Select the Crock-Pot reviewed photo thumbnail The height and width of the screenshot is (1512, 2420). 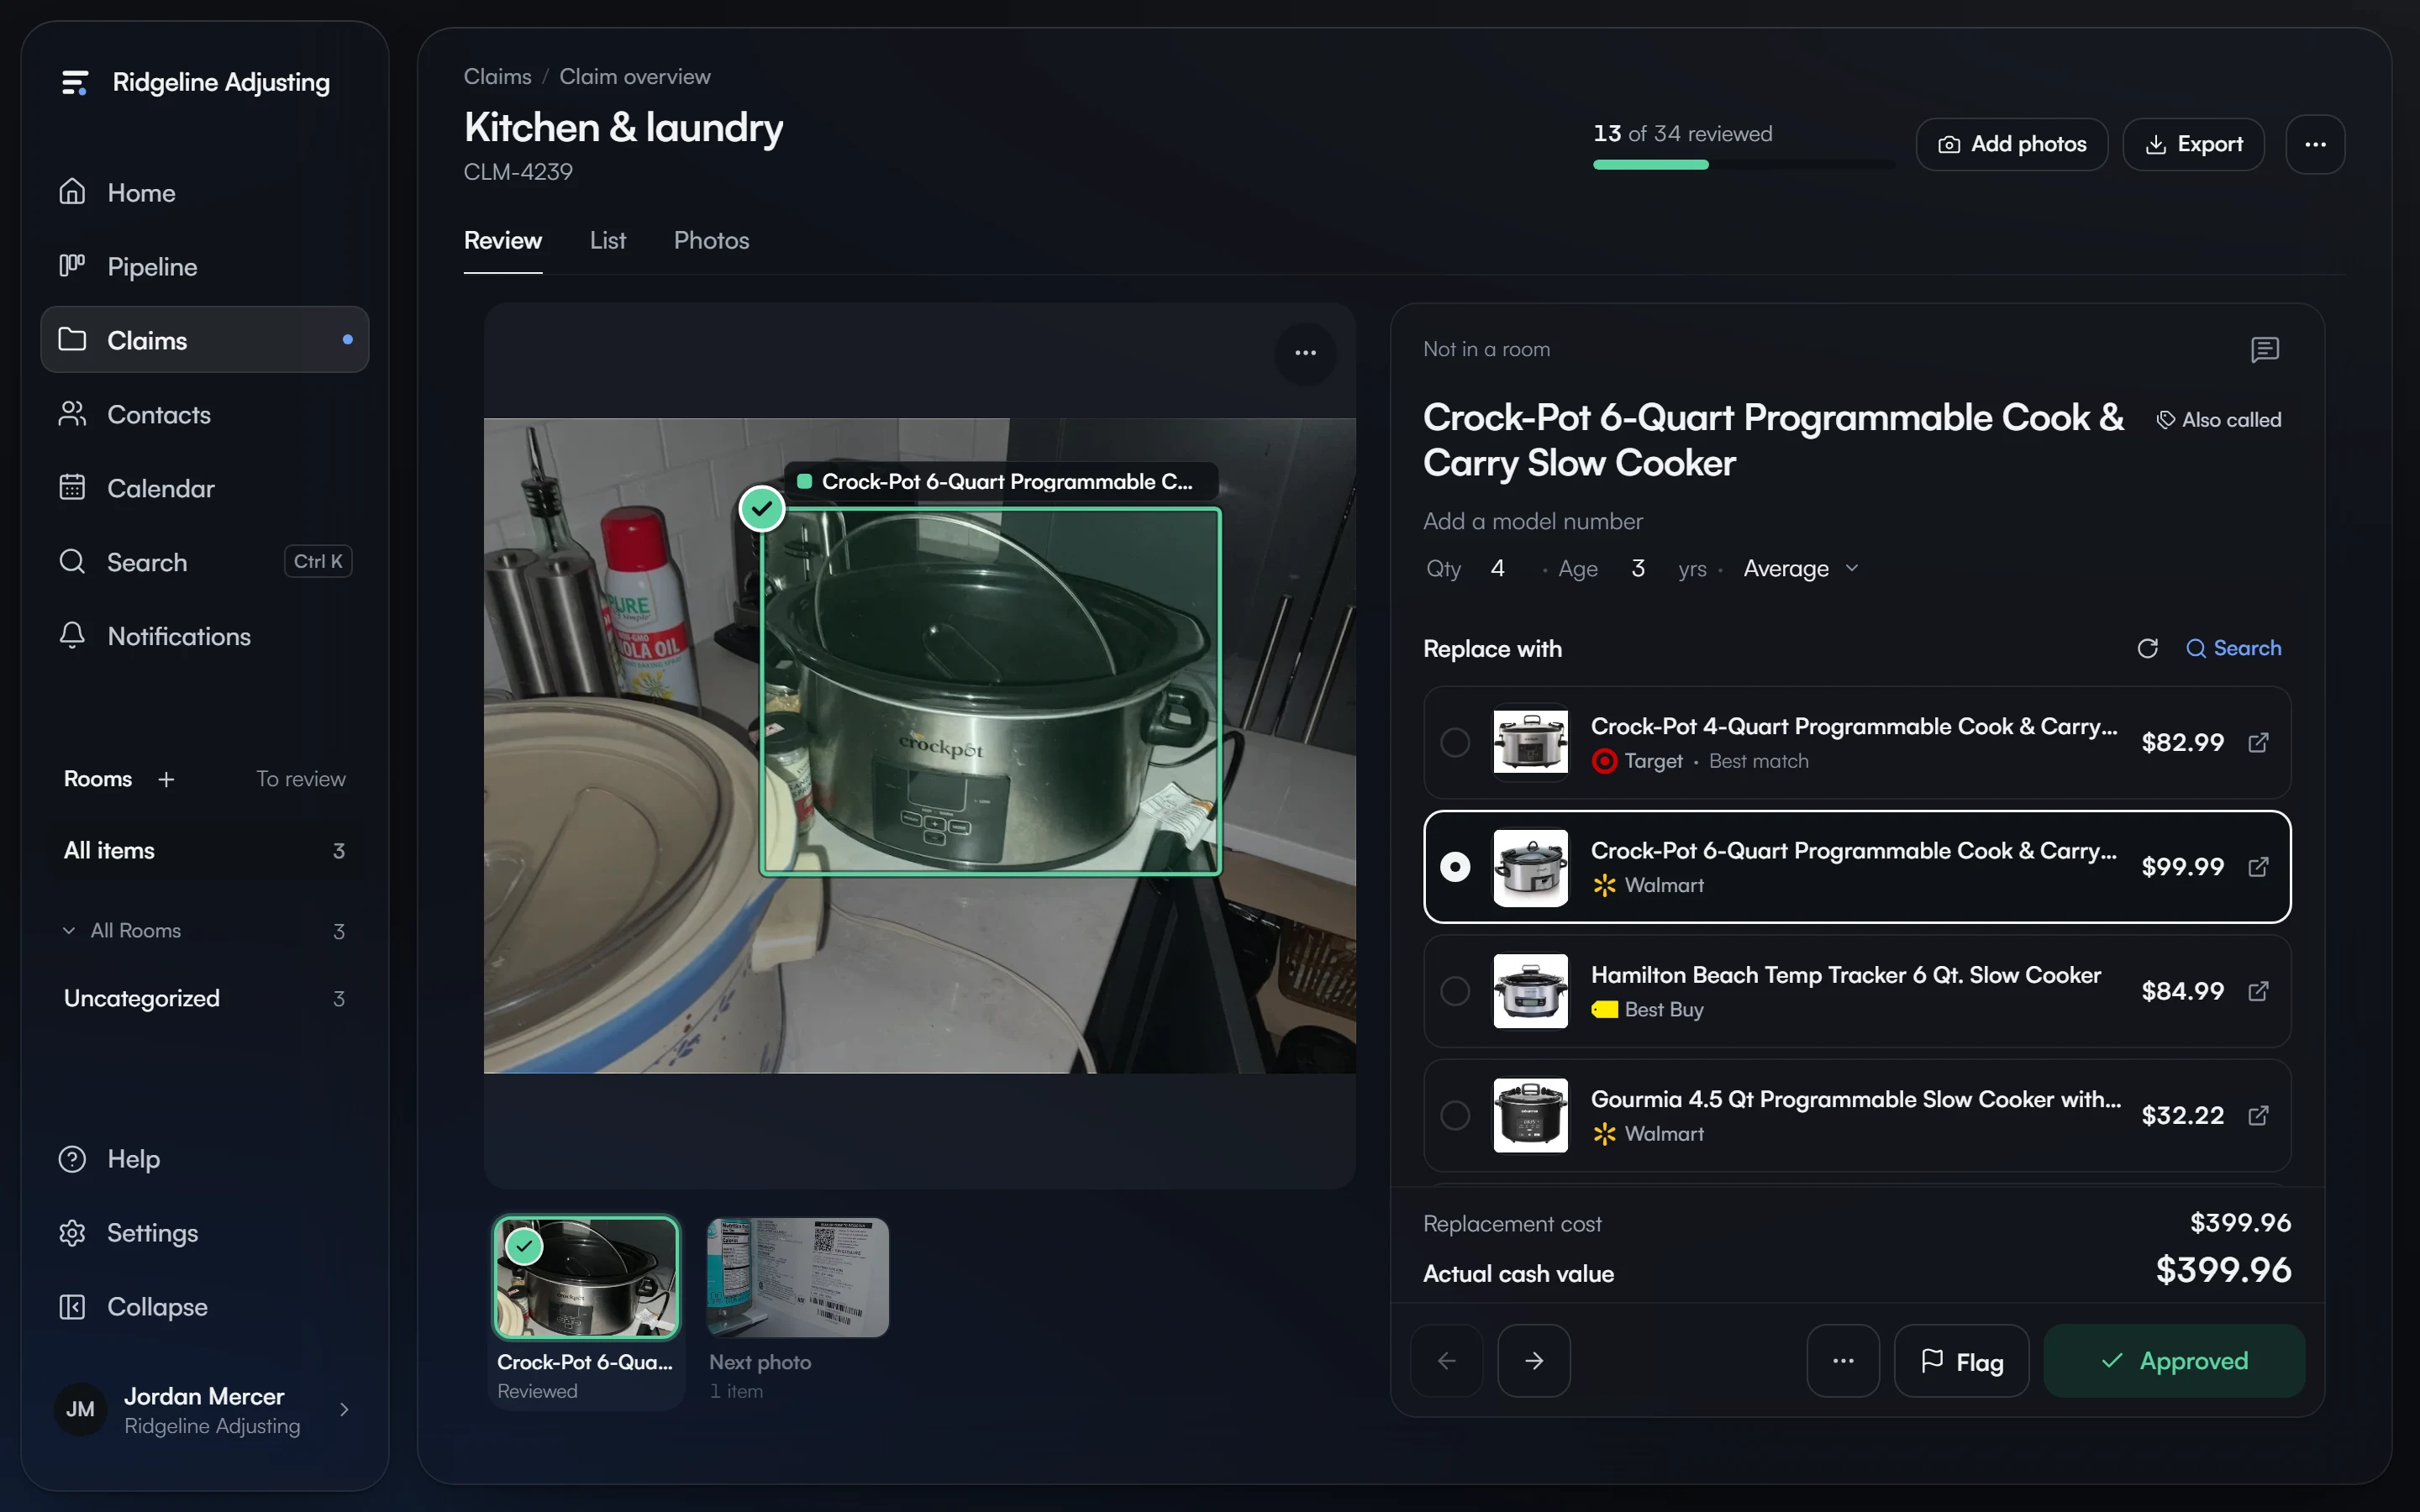(586, 1278)
